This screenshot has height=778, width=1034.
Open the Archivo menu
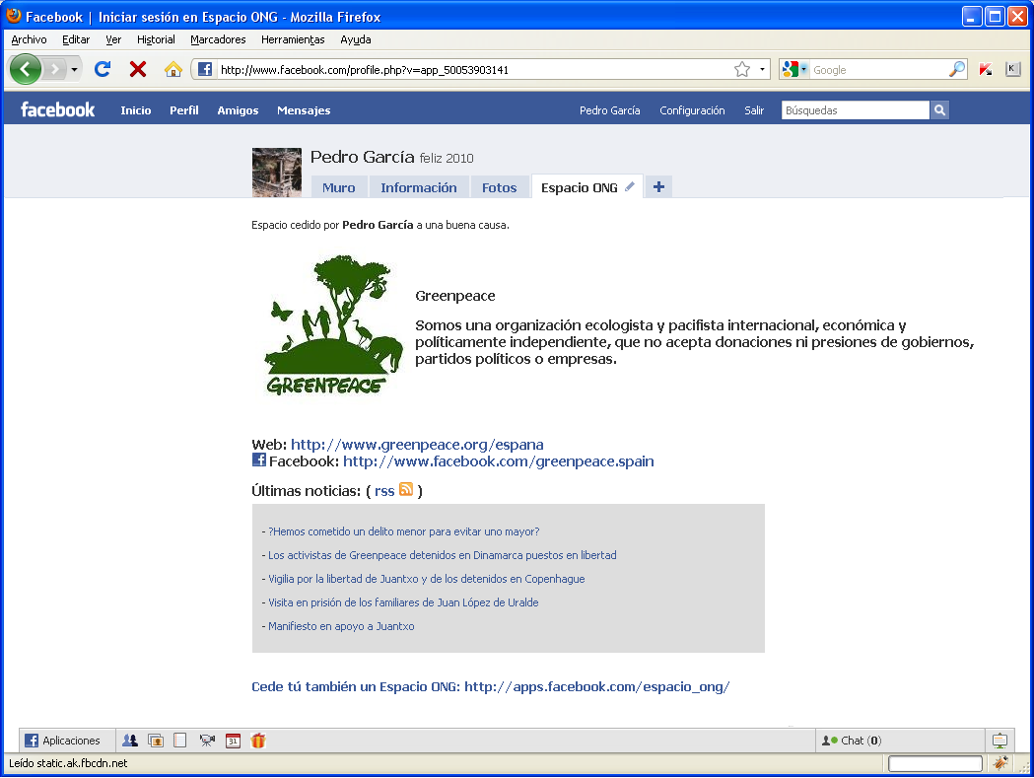coord(29,39)
